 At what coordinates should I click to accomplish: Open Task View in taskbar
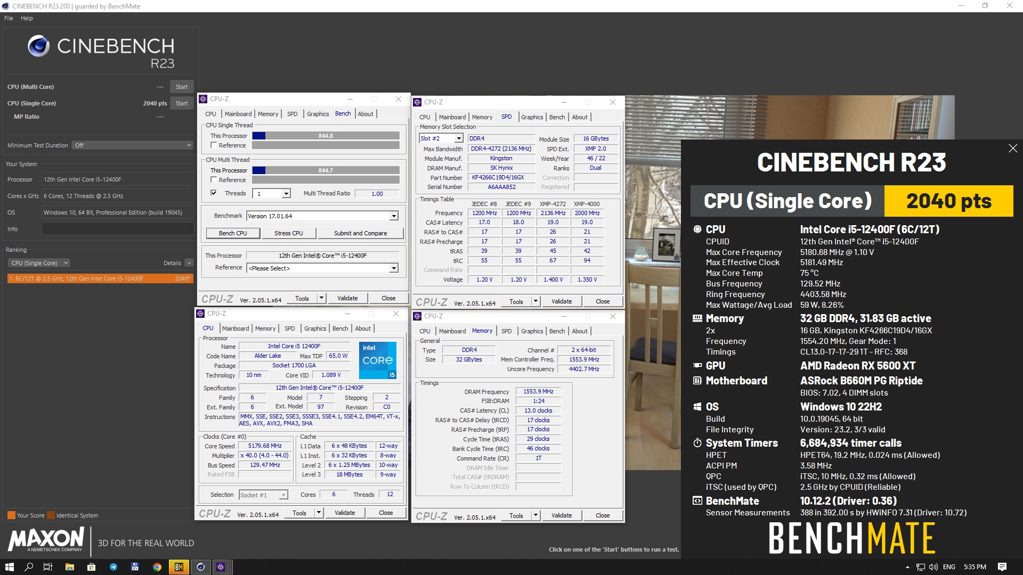pyautogui.click(x=47, y=567)
